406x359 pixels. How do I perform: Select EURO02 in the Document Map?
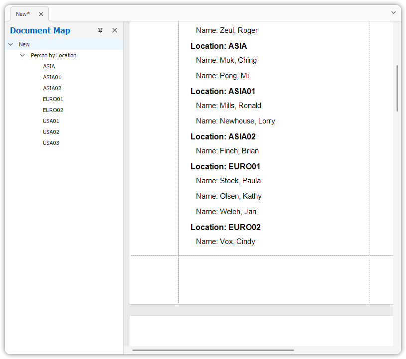[x=53, y=110]
